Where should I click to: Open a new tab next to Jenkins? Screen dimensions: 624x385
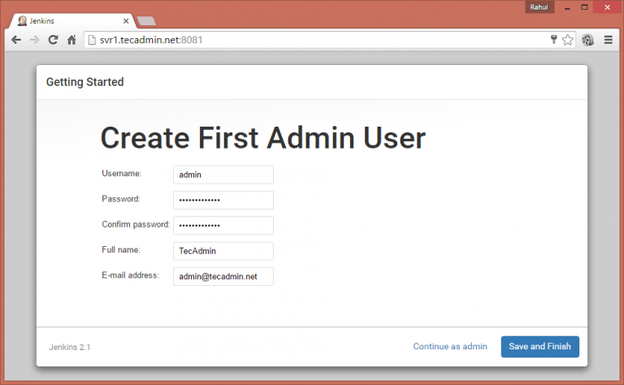coord(147,21)
